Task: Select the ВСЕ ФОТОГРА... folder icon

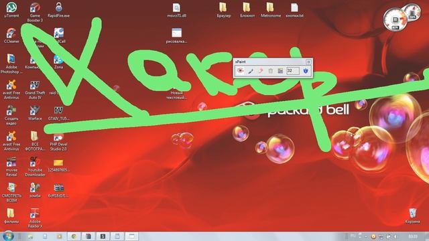Action: 35,141
